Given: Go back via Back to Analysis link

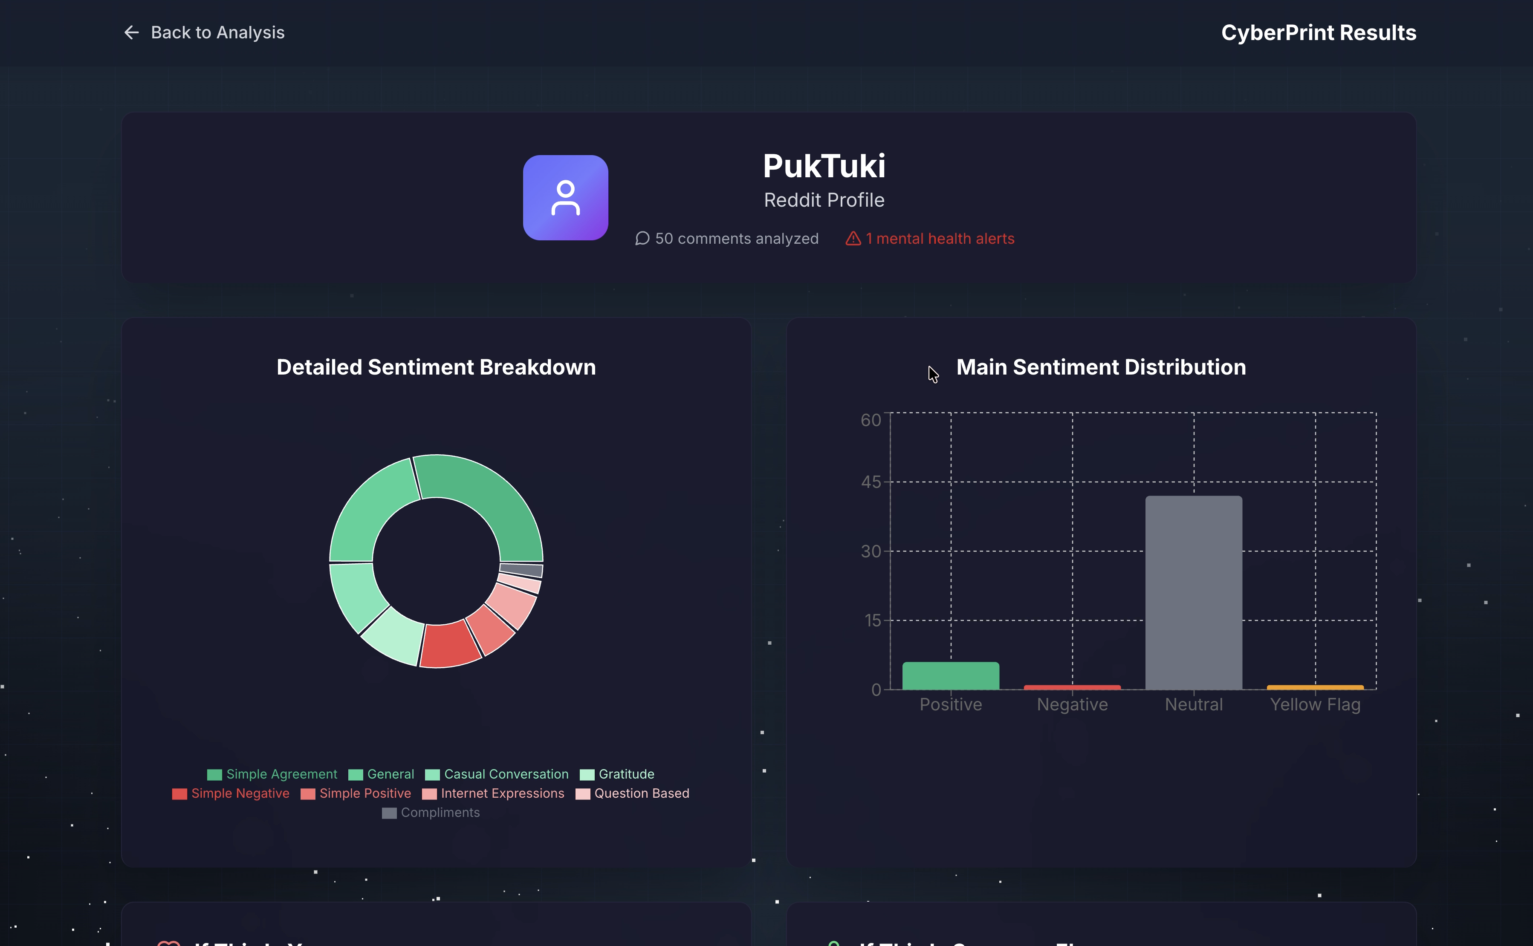Looking at the screenshot, I should [217, 32].
